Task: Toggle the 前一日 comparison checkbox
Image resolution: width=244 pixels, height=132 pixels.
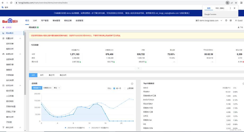Action: 114,88
